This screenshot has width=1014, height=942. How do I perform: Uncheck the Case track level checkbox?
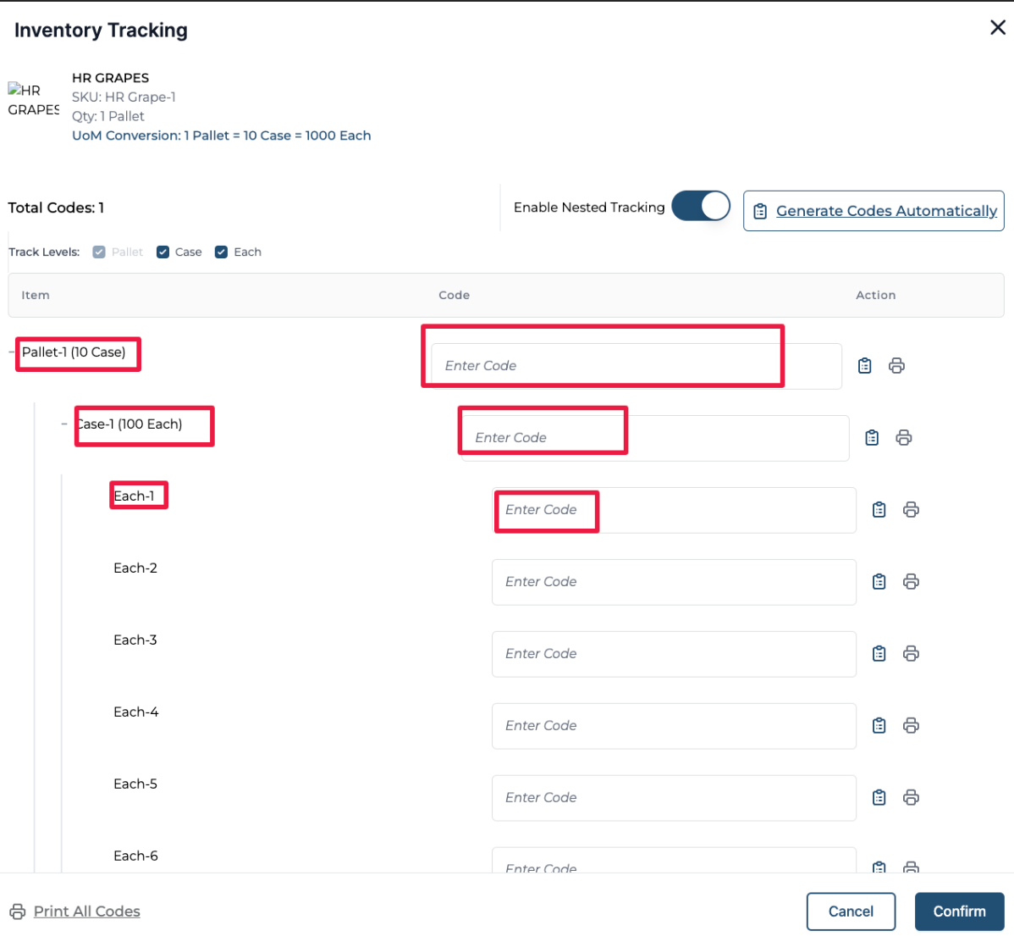(163, 252)
